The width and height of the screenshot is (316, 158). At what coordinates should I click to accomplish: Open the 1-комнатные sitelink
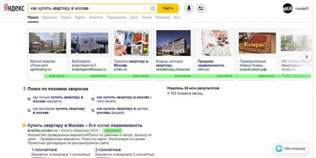pyautogui.click(x=44, y=150)
